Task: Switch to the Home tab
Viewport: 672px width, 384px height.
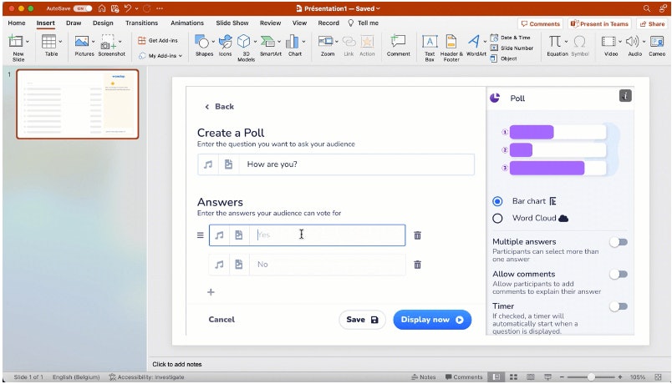Action: 17,23
